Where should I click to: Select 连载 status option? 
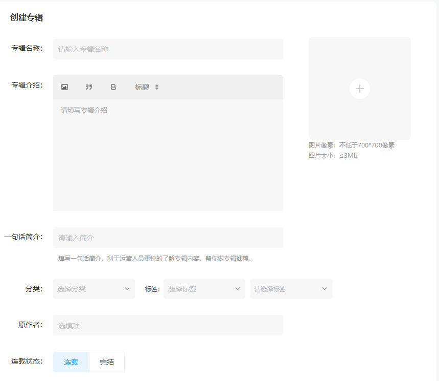[71, 362]
